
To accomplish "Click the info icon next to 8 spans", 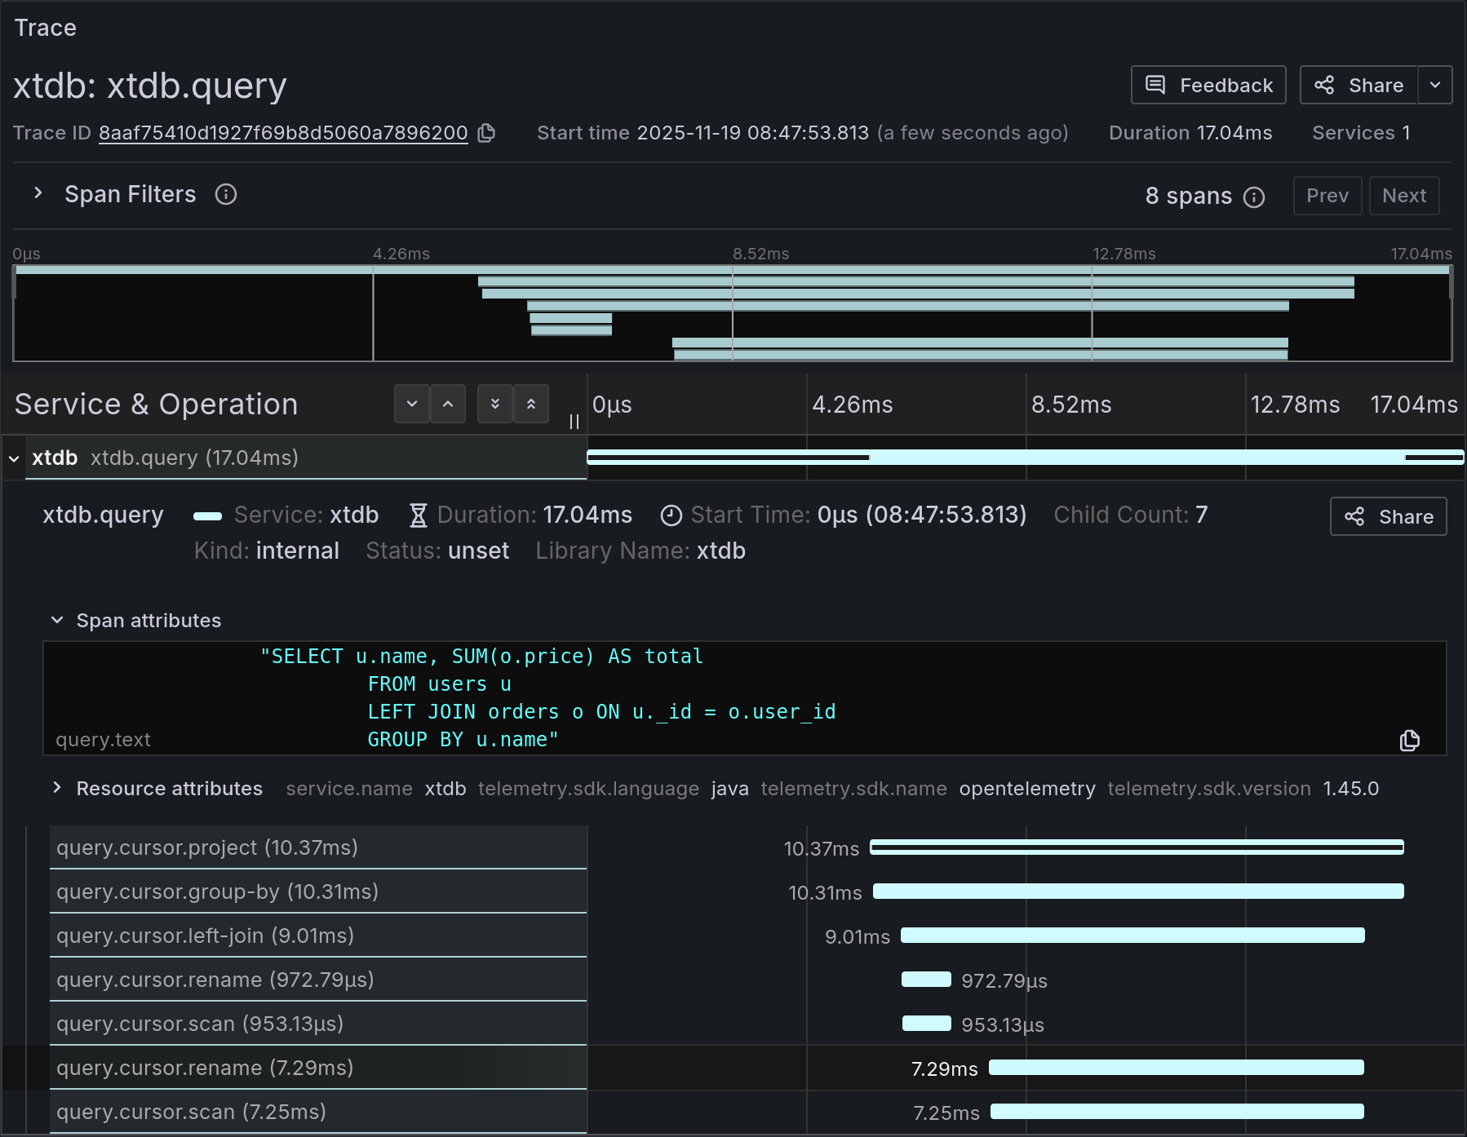I will (x=1254, y=197).
